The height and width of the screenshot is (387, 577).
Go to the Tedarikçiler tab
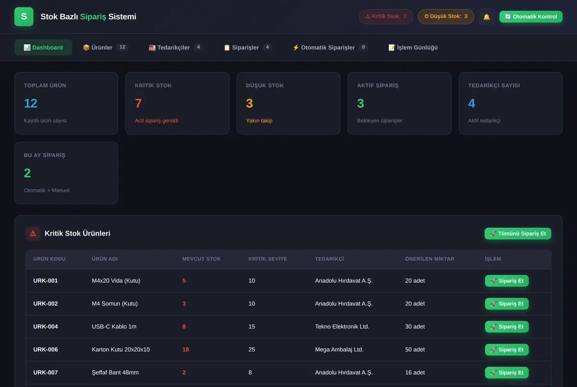(x=176, y=48)
